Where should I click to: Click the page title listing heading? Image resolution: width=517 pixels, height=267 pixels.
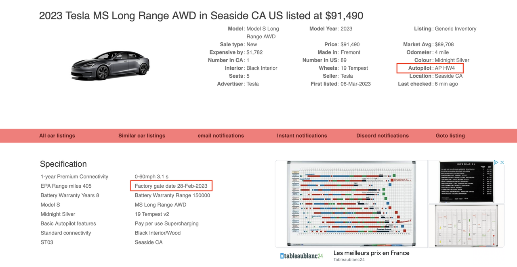(201, 16)
